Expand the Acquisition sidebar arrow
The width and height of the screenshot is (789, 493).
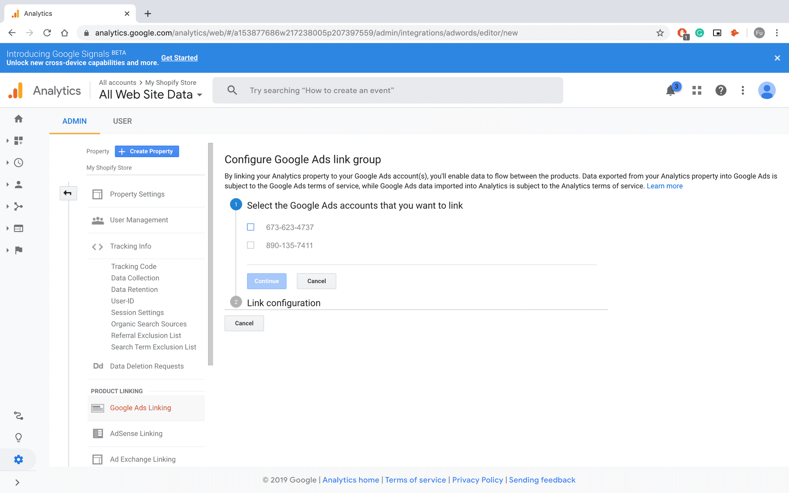pos(7,206)
